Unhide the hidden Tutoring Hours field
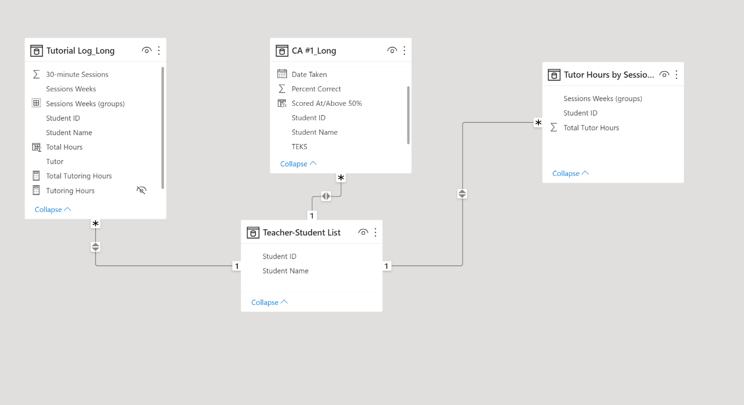 coord(142,190)
